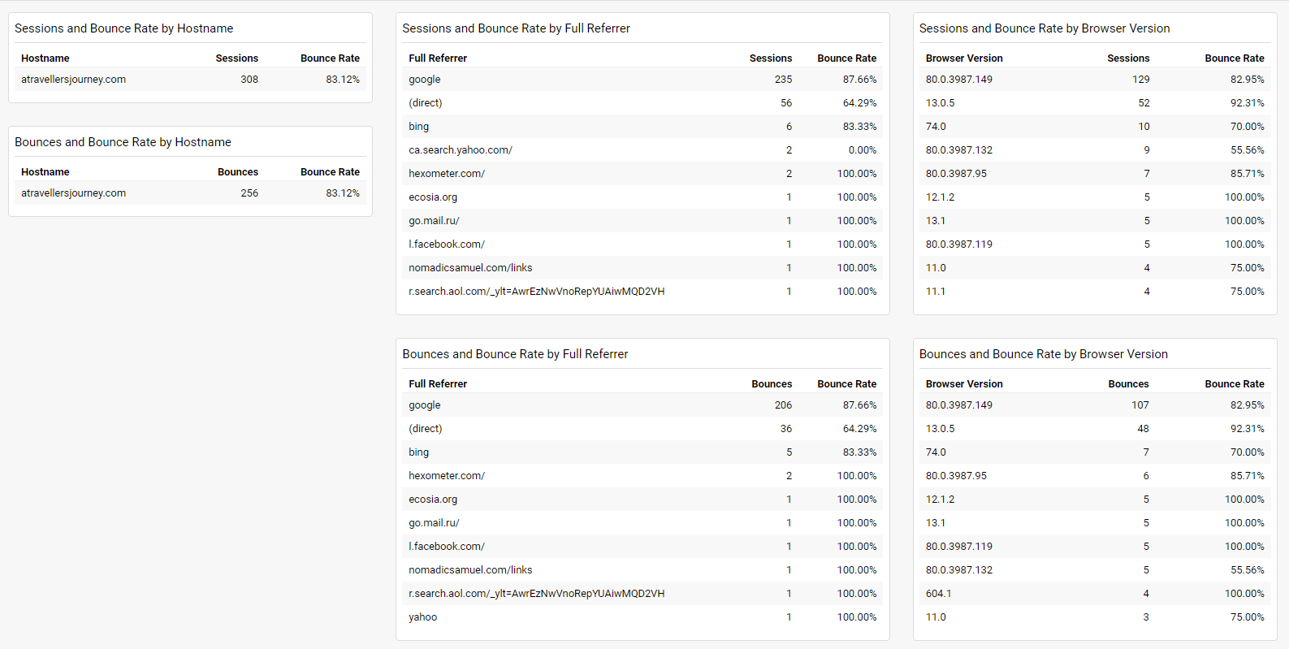Click the yahoo row in the bounces referrer table

coord(642,617)
